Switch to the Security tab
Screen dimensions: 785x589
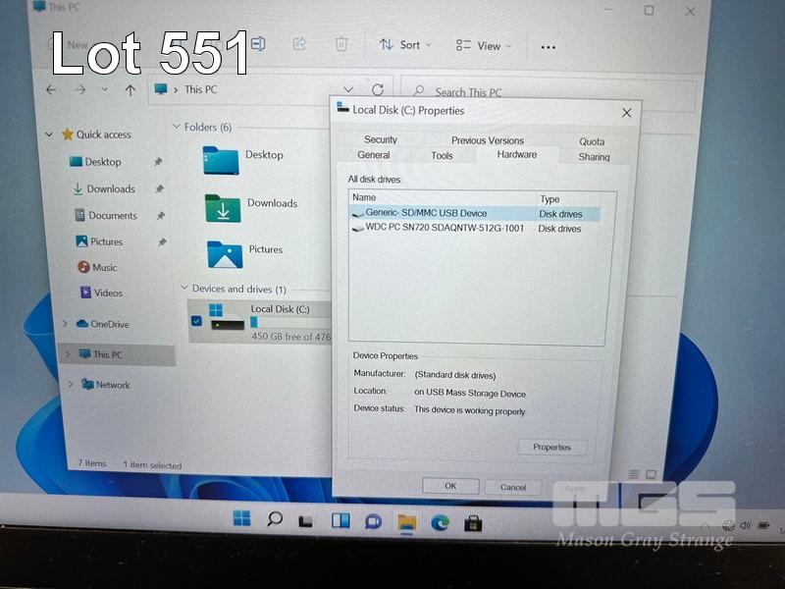pos(381,139)
